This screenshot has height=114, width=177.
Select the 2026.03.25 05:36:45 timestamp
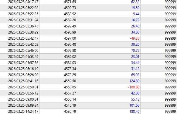[x=23, y=26]
